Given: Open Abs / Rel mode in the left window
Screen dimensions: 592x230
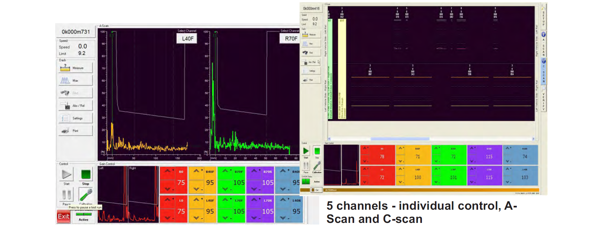Looking at the screenshot, I should (x=76, y=106).
